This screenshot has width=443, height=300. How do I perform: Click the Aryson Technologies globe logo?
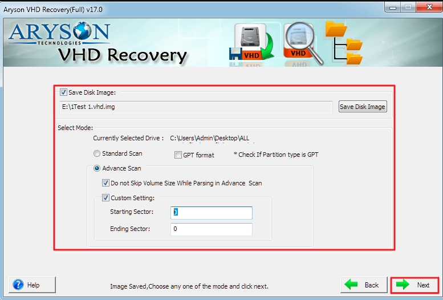(83, 31)
